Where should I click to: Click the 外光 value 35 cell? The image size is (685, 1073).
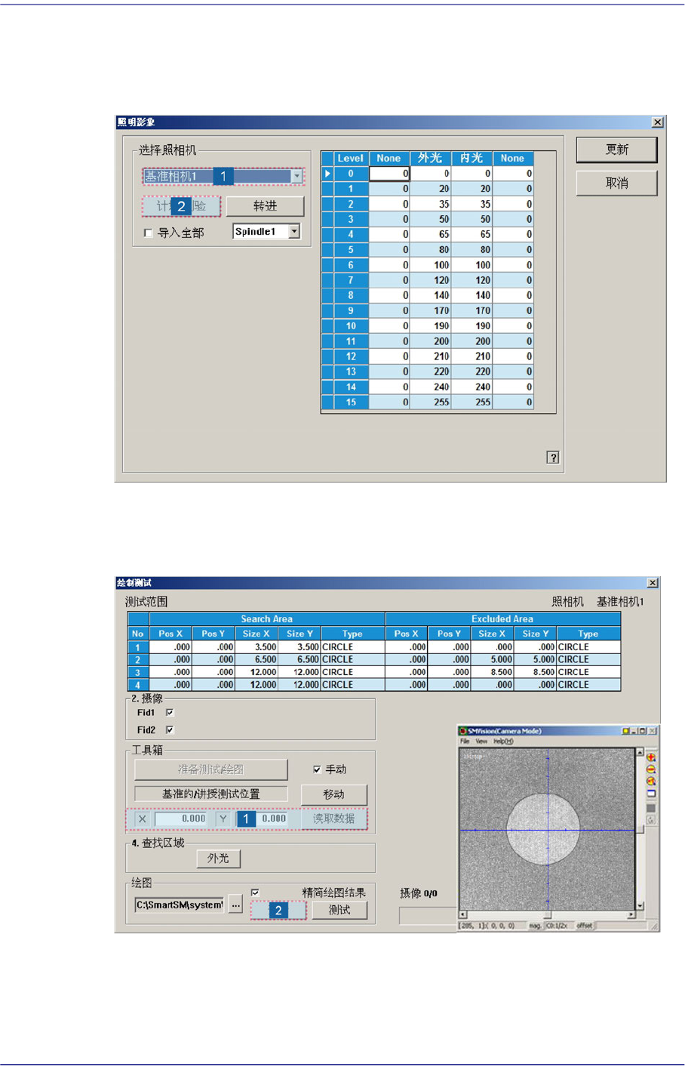coord(430,204)
